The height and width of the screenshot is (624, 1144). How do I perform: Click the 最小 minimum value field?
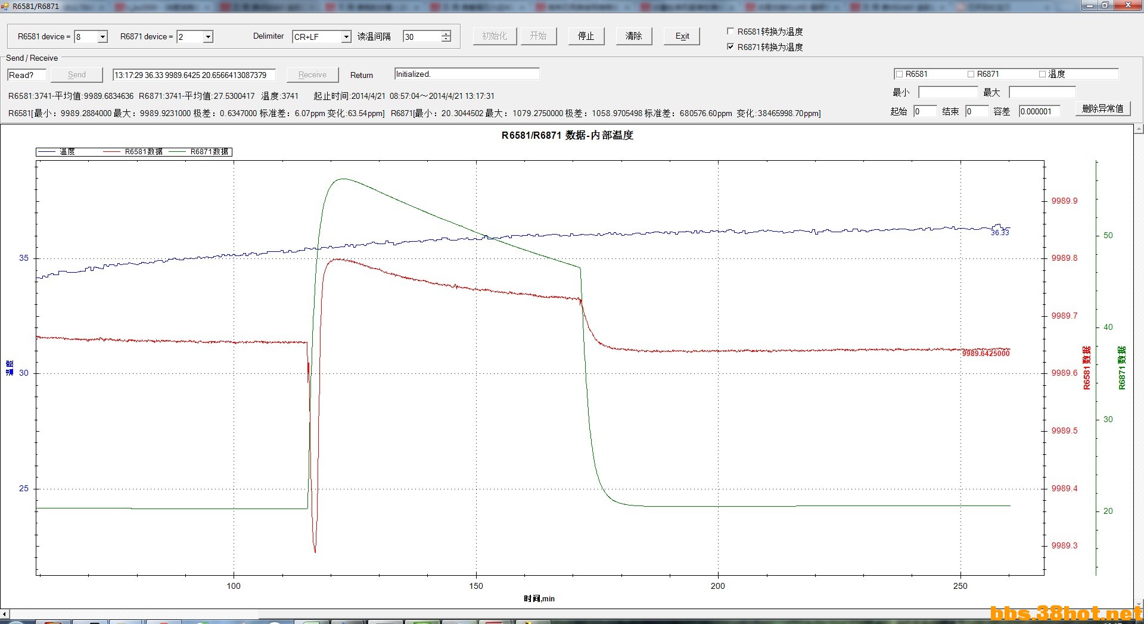coord(948,92)
